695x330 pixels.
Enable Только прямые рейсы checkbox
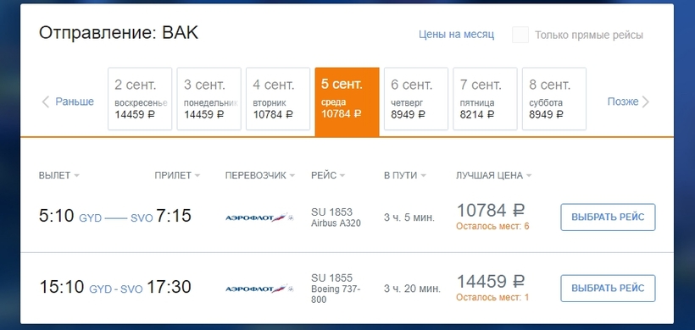click(520, 35)
